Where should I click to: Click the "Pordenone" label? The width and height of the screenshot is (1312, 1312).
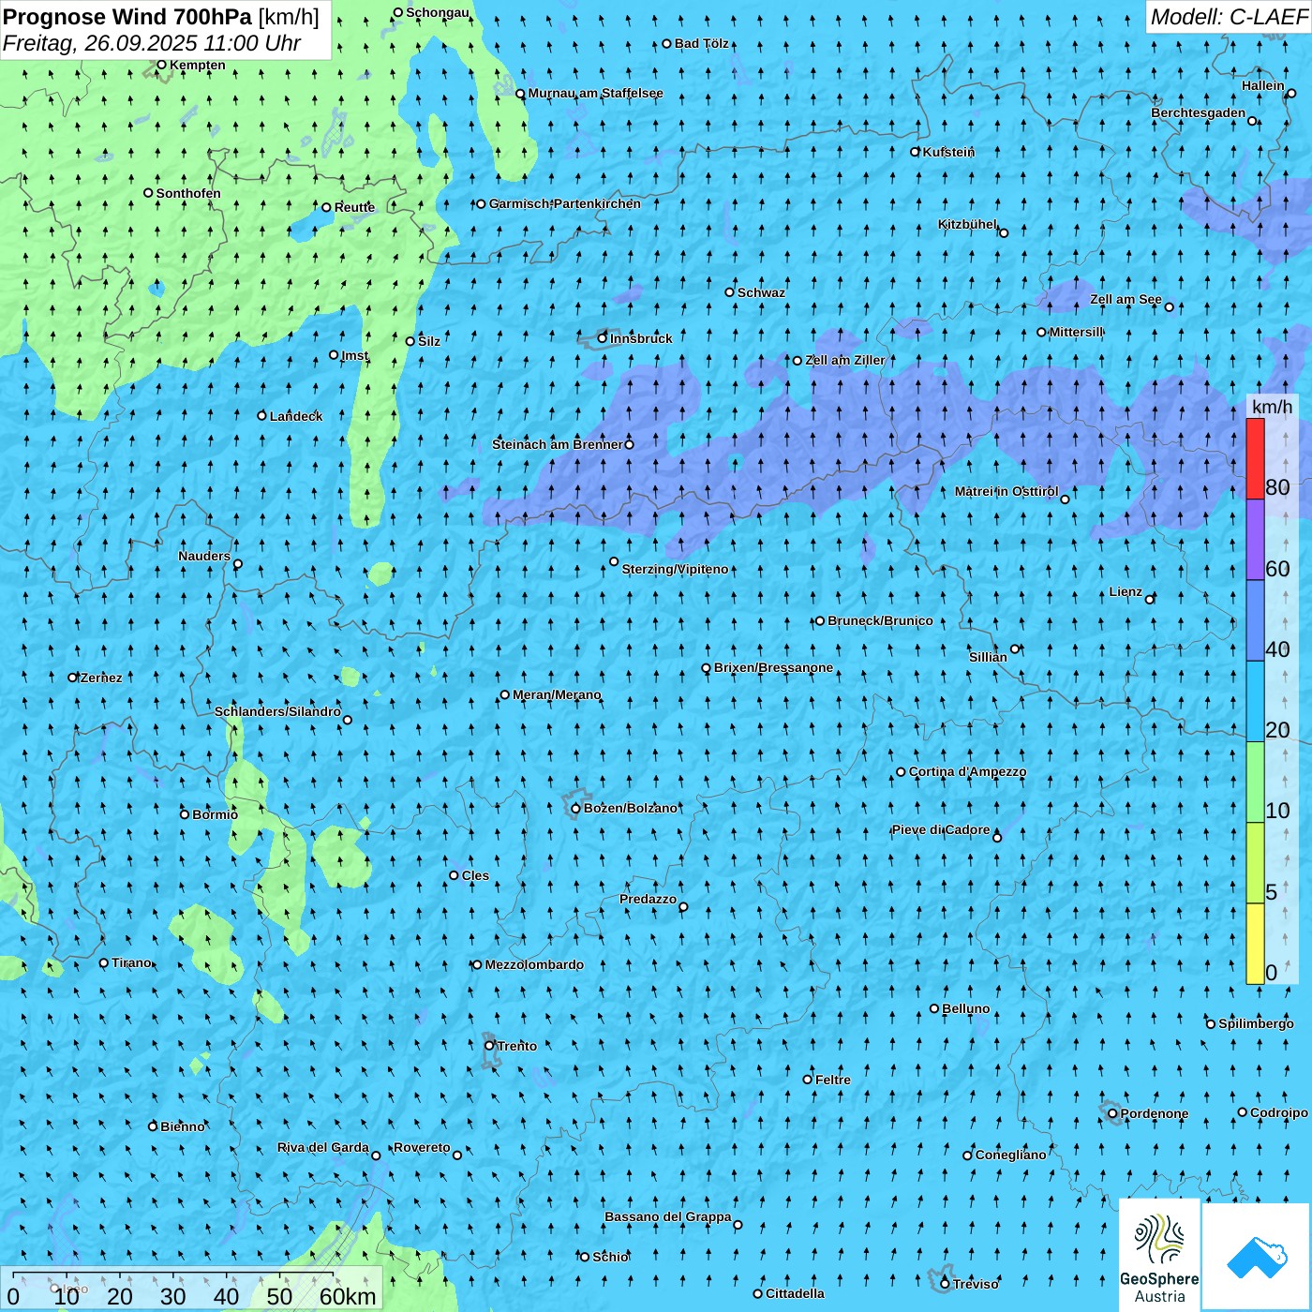tap(1155, 1113)
